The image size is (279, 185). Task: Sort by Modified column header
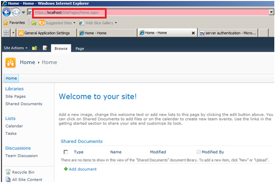[158, 152]
